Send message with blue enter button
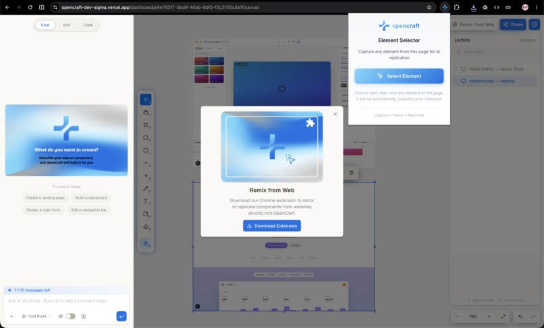 [x=121, y=317]
